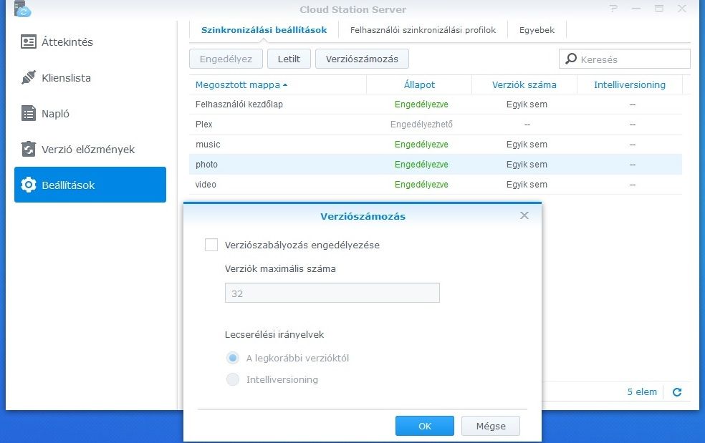Select the Napló log icon
This screenshot has width=705, height=443.
click(29, 113)
